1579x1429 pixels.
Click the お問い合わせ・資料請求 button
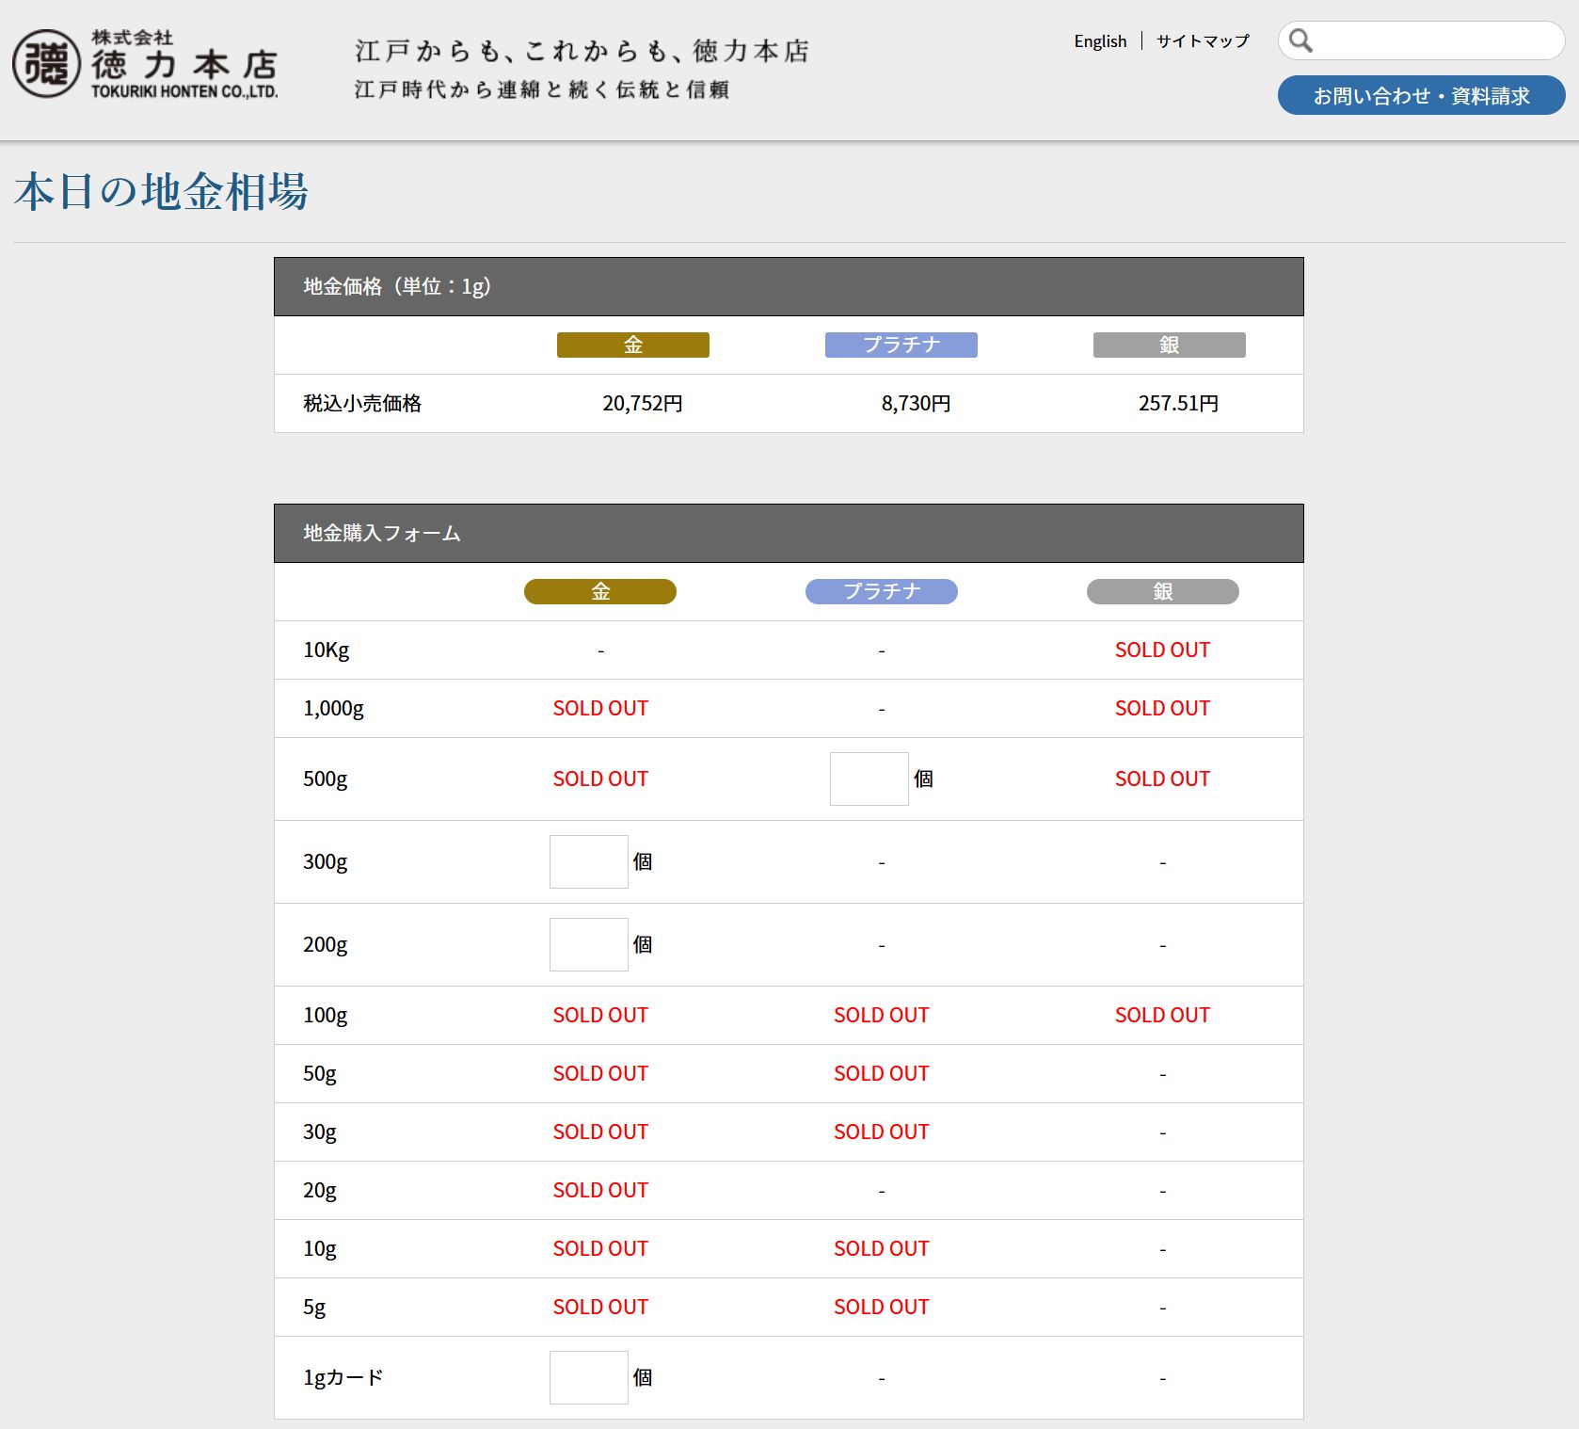pyautogui.click(x=1421, y=96)
